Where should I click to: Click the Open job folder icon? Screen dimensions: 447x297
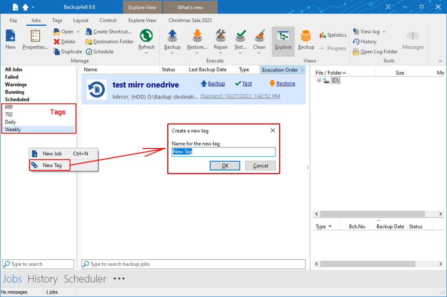click(56, 31)
